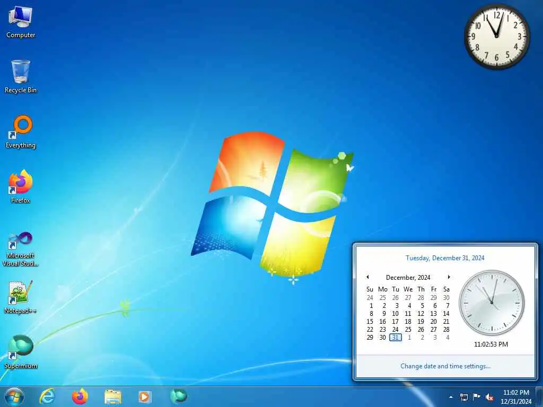Select greyed November 24 in calendar

click(370, 298)
